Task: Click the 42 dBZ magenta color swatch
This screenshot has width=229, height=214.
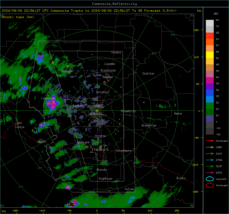Action: [x=210, y=80]
